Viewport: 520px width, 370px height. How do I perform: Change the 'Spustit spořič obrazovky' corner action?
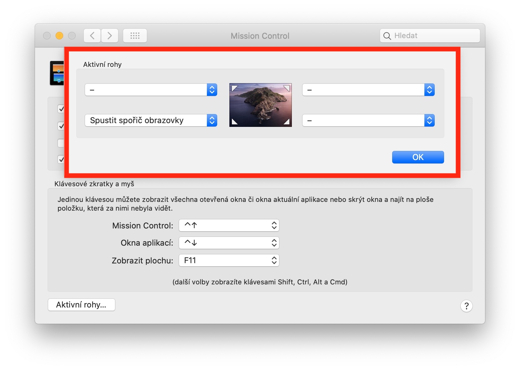[x=151, y=121]
